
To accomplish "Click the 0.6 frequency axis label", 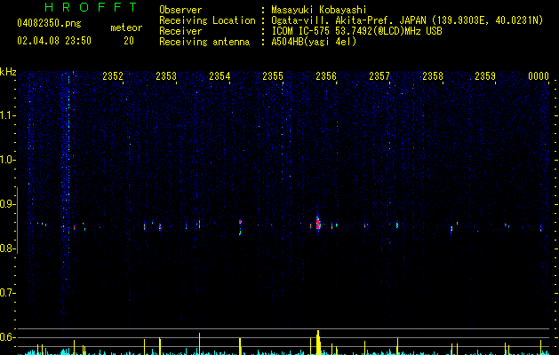I will tap(8, 337).
